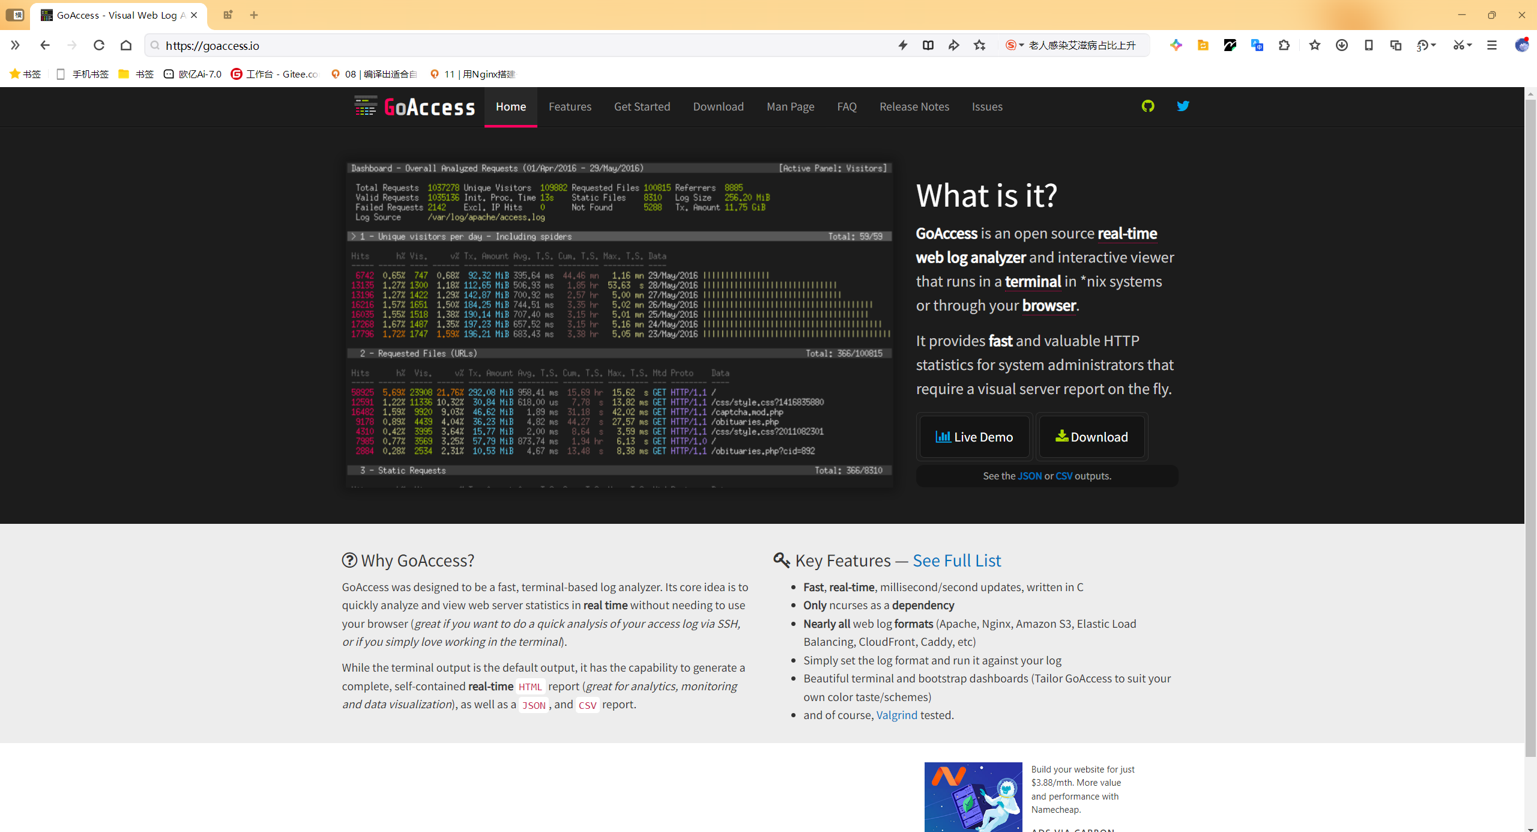Open the Features navigation tab
Viewport: 1537px width, 832px height.
click(x=570, y=106)
